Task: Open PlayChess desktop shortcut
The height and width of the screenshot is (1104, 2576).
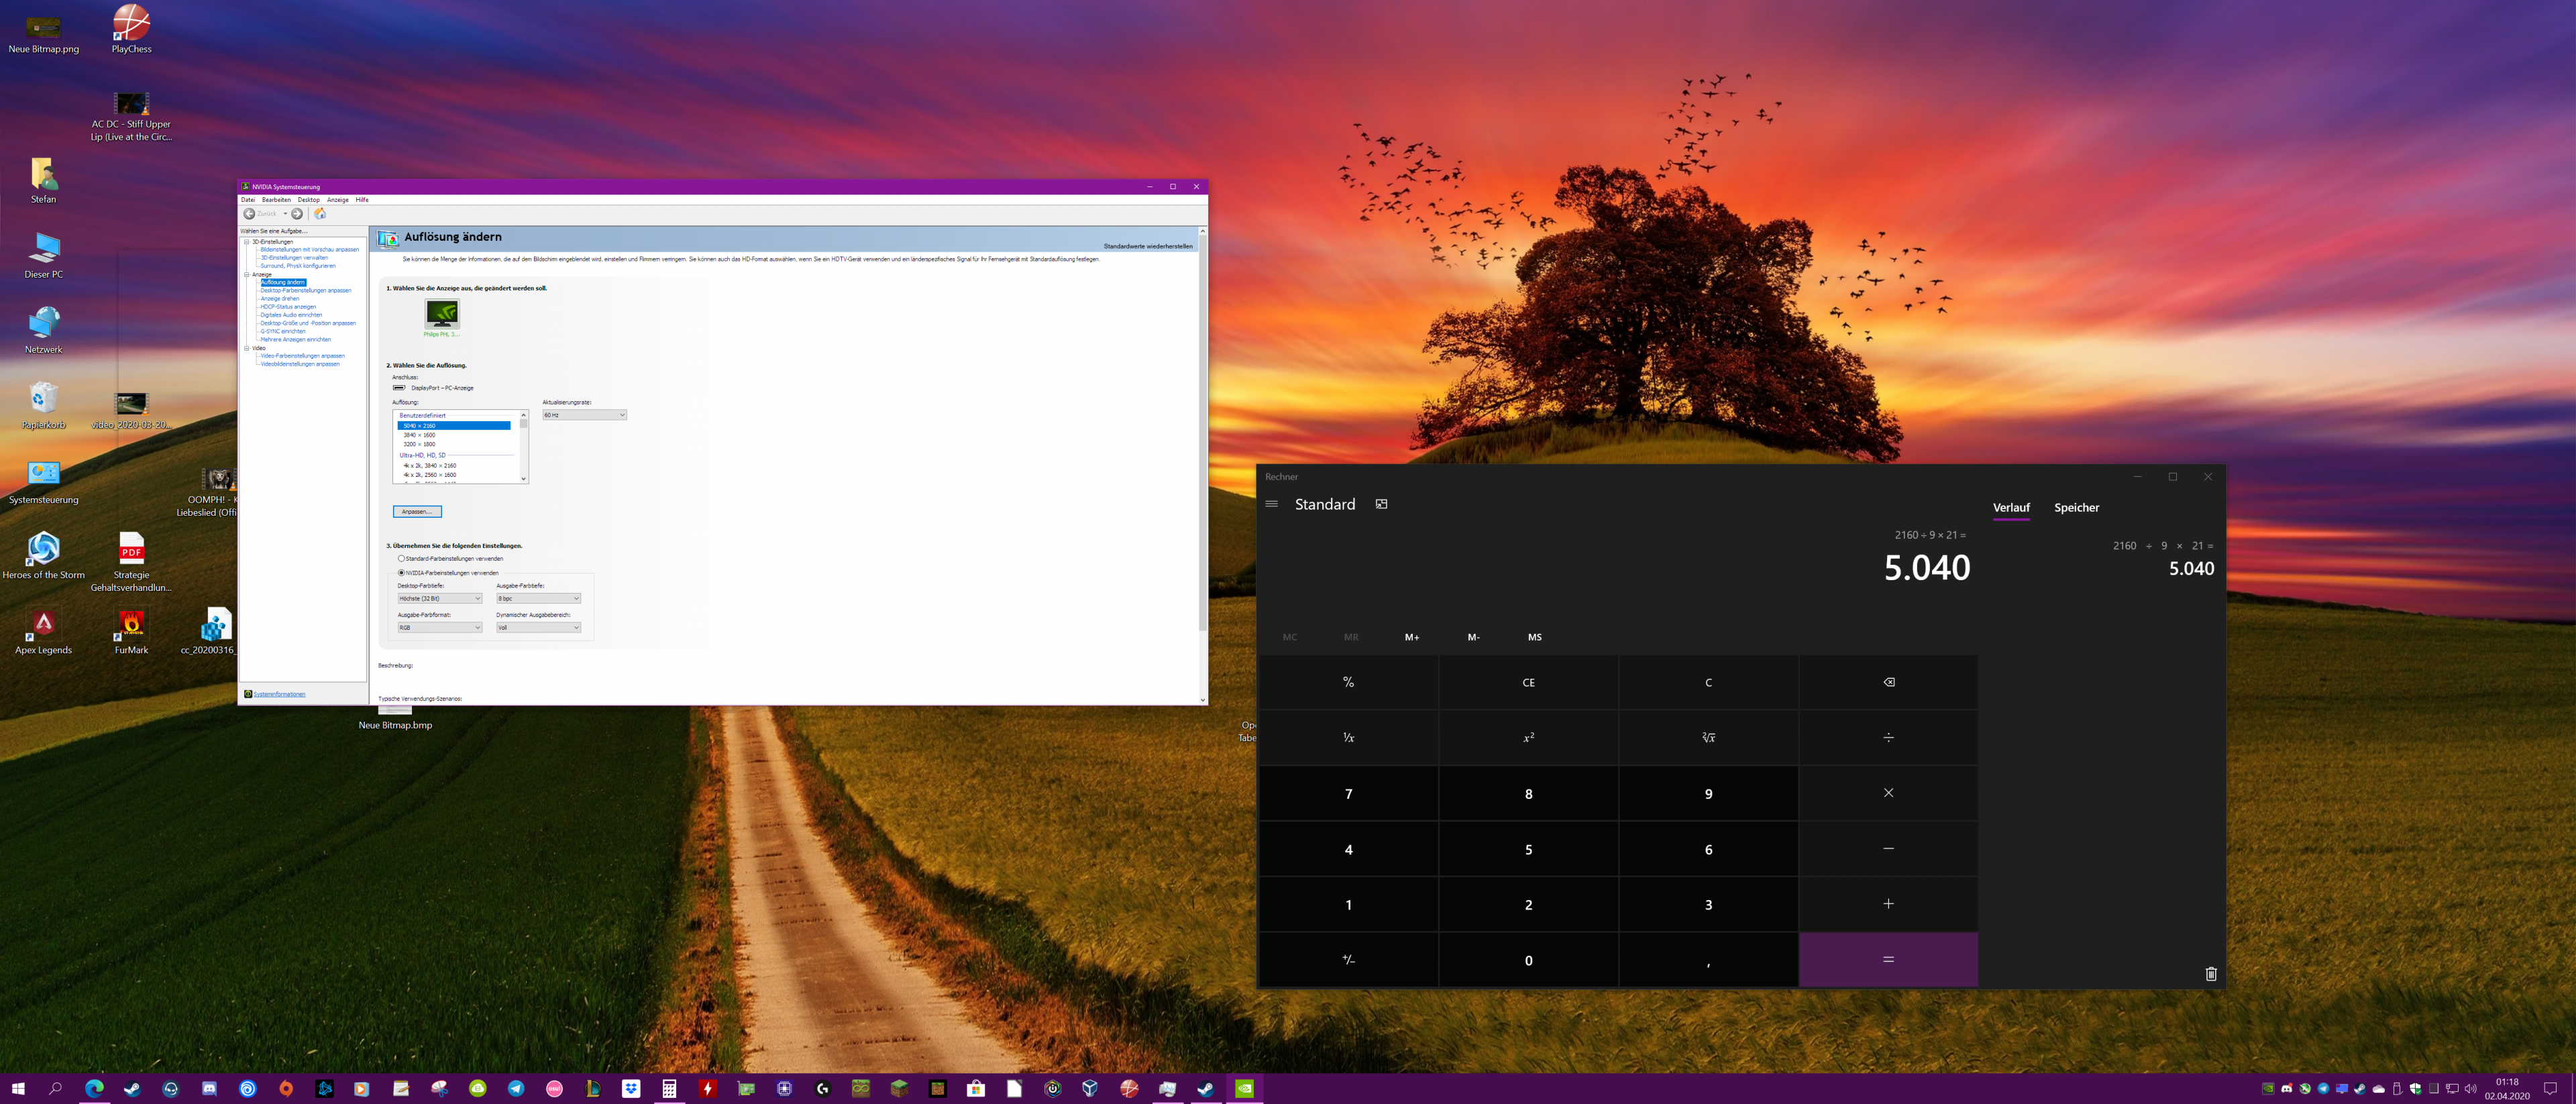Action: pyautogui.click(x=131, y=28)
